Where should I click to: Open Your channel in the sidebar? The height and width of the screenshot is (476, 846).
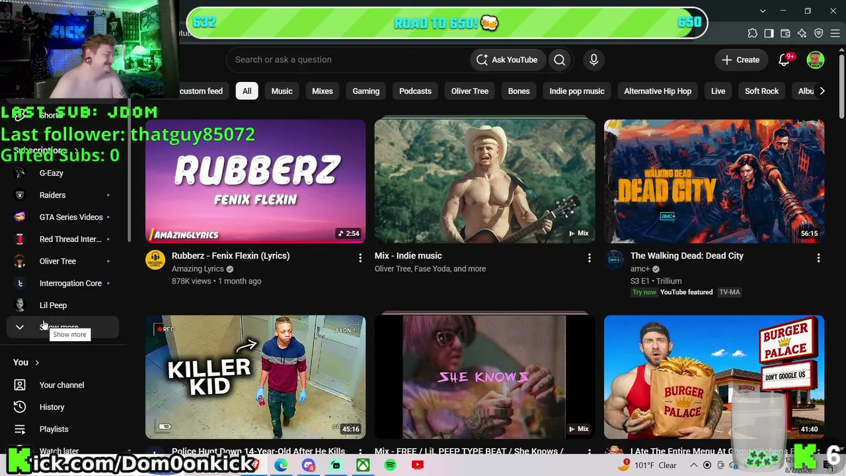[x=63, y=385]
